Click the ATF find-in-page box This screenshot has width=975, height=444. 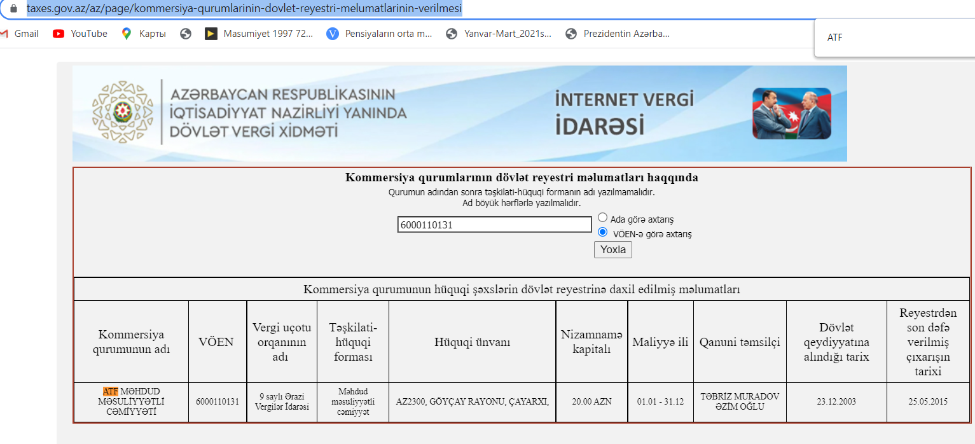click(x=894, y=38)
